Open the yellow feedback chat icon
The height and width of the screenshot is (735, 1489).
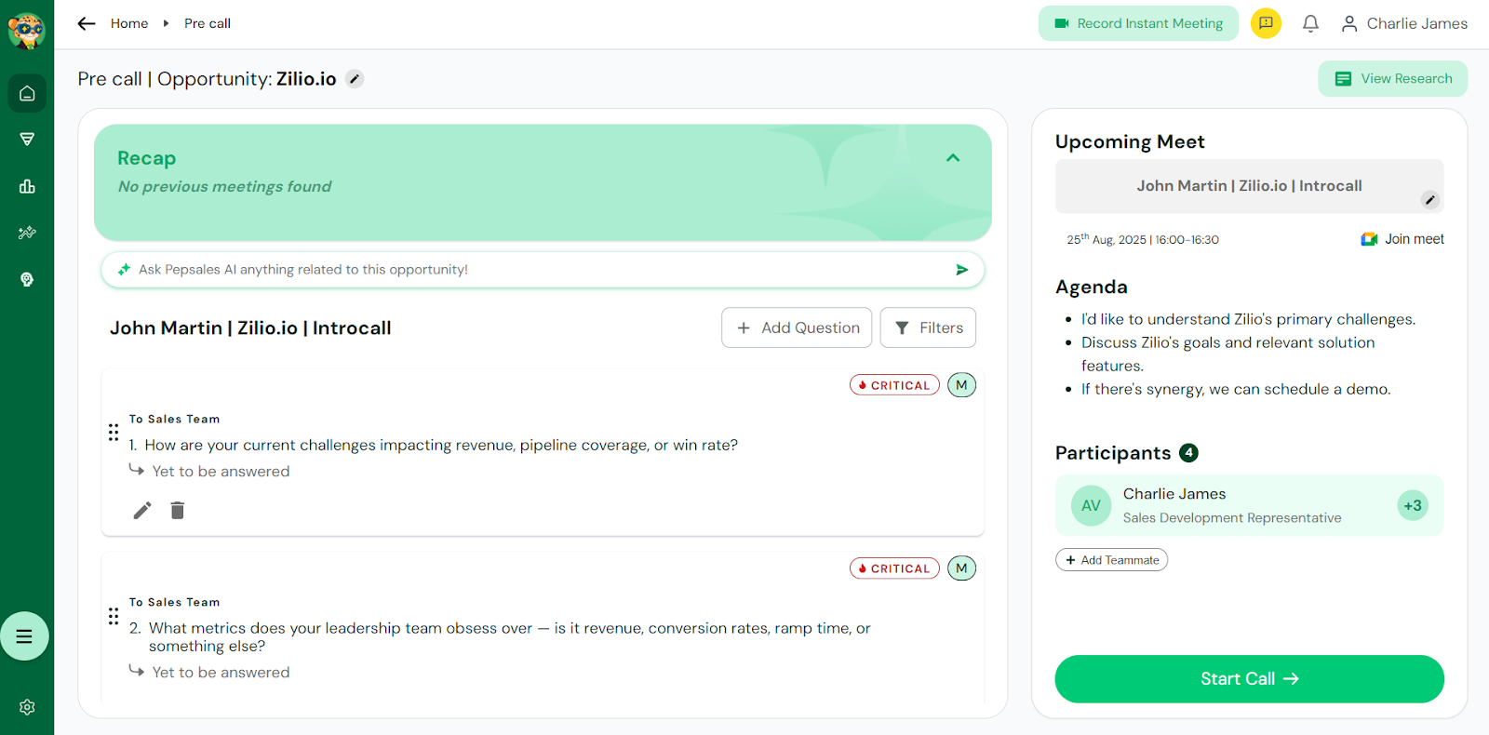pos(1266,23)
